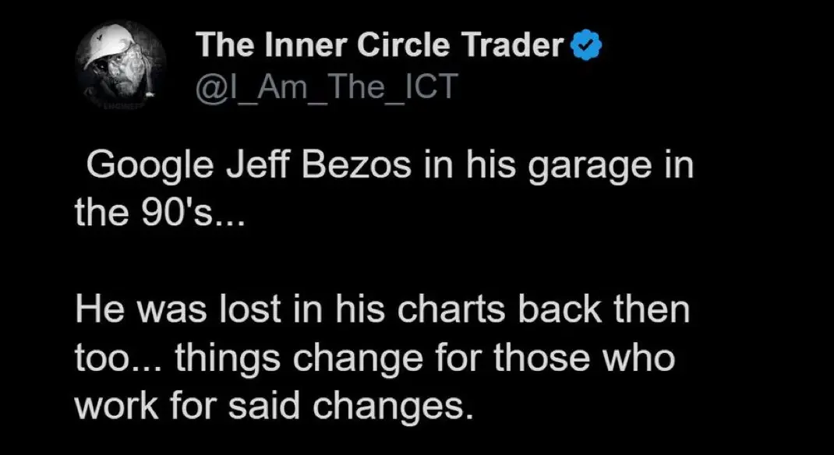
Task: Click the @I_Am_The_ICT handle
Action: pos(326,86)
